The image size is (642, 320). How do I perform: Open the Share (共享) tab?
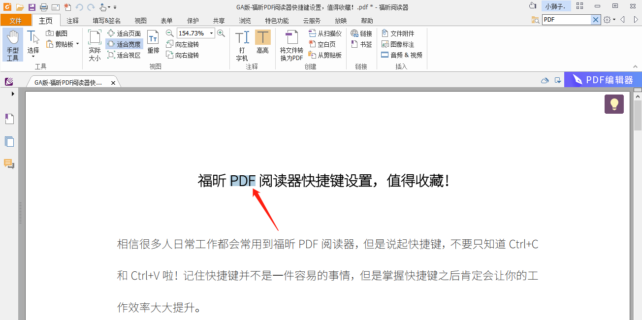click(x=219, y=21)
